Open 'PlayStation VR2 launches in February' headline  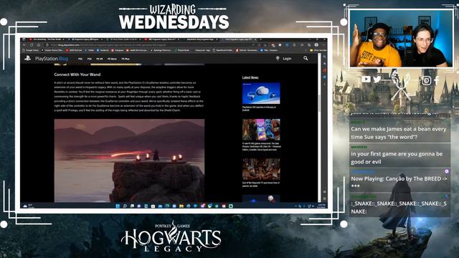(259, 108)
